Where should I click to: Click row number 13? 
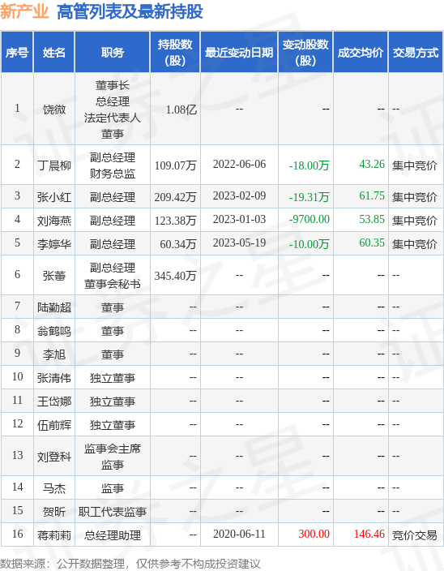pyautogui.click(x=17, y=455)
